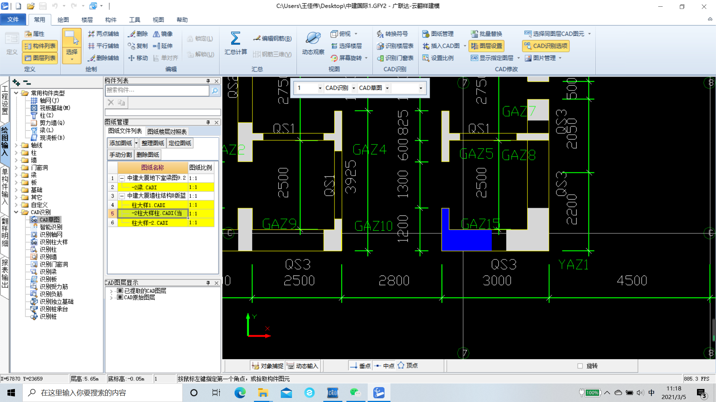
Task: Click the 搜索构件 input field
Action: [157, 90]
